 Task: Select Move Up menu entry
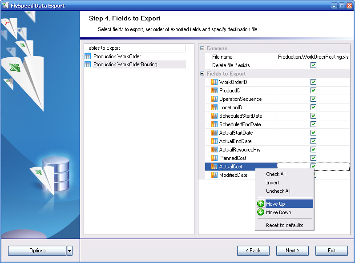[x=285, y=204]
